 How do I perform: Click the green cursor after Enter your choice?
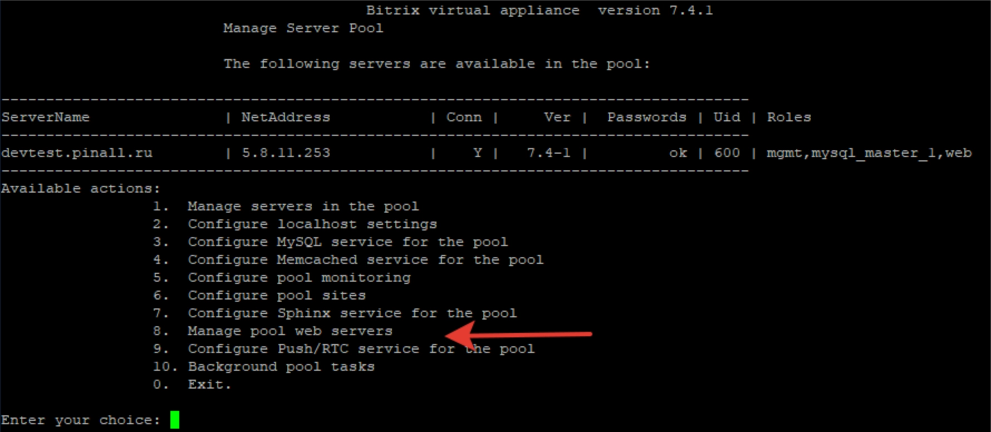pos(175,420)
